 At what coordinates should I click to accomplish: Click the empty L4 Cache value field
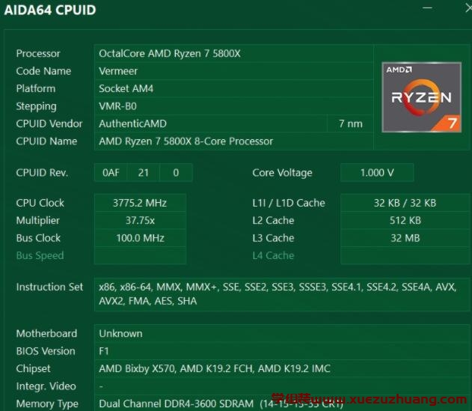[405, 255]
